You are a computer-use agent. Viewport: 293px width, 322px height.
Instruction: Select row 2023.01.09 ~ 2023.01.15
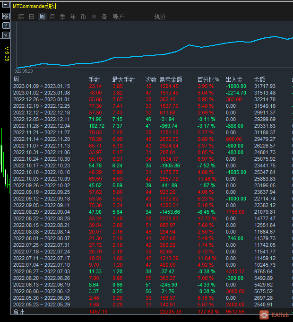click(x=151, y=86)
